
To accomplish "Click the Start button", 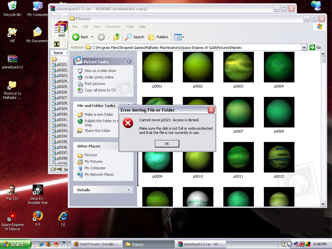I will pyautogui.click(x=16, y=244).
